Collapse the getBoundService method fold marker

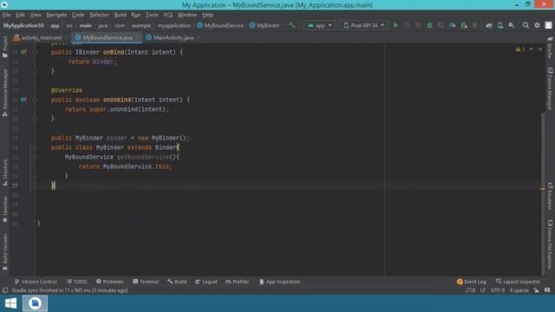pyautogui.click(x=35, y=157)
